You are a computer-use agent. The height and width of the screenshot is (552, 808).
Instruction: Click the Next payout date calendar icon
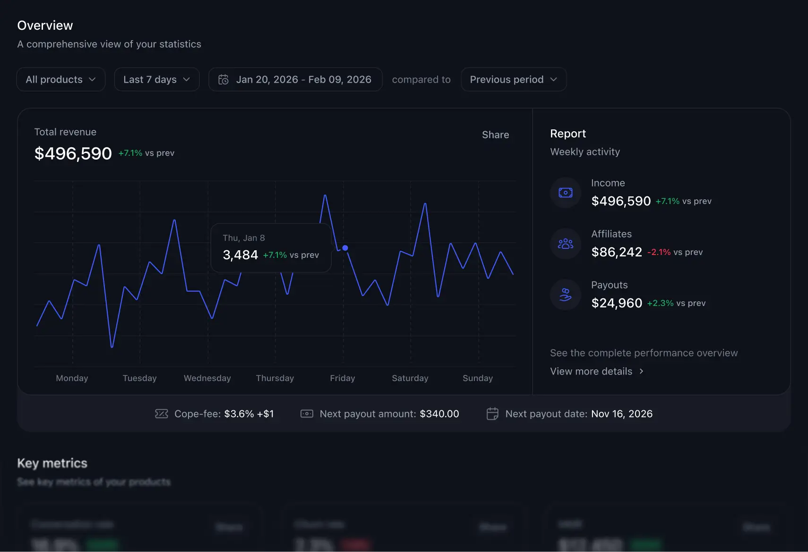[492, 414]
